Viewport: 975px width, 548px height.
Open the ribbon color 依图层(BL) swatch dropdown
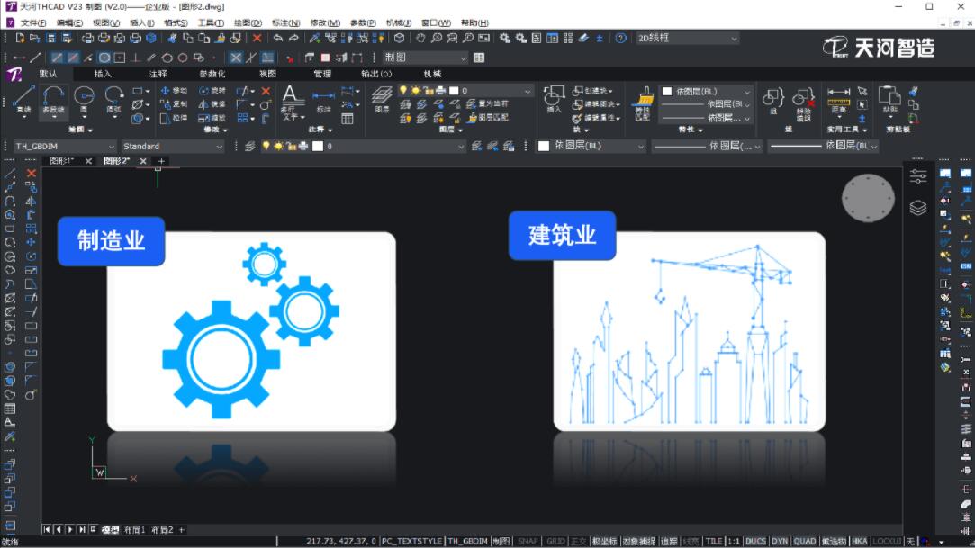tap(706, 92)
